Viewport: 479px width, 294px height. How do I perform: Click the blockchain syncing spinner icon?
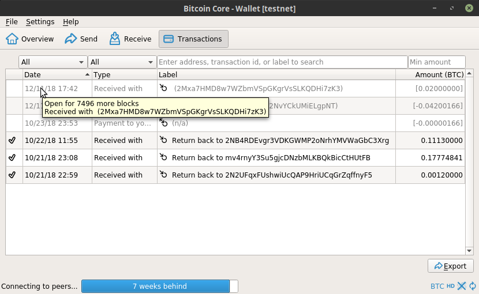pyautogui.click(x=473, y=286)
